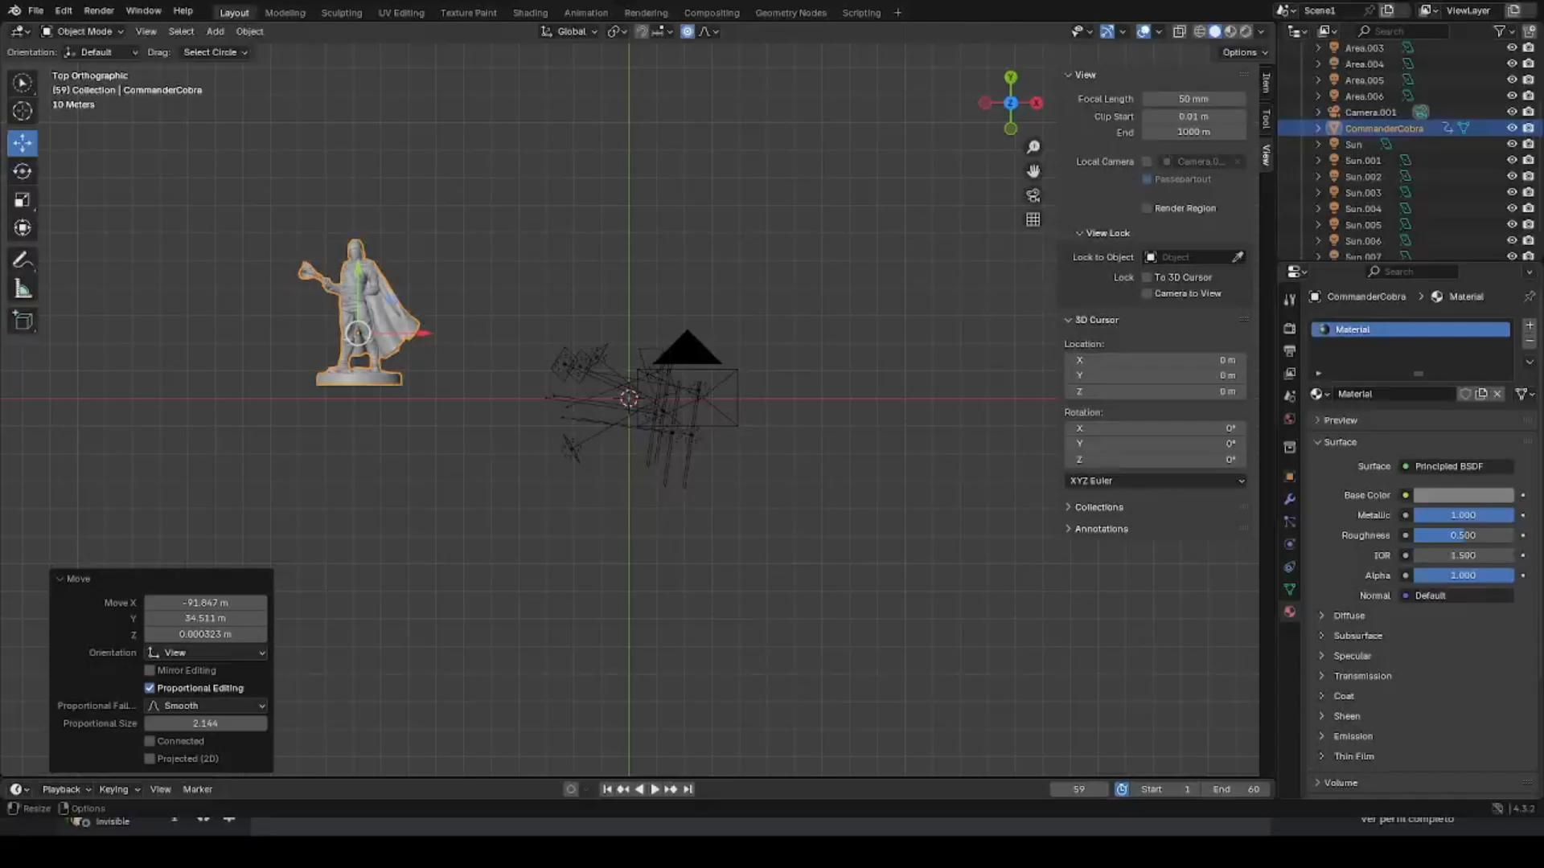Open the Render menu

[x=99, y=10]
